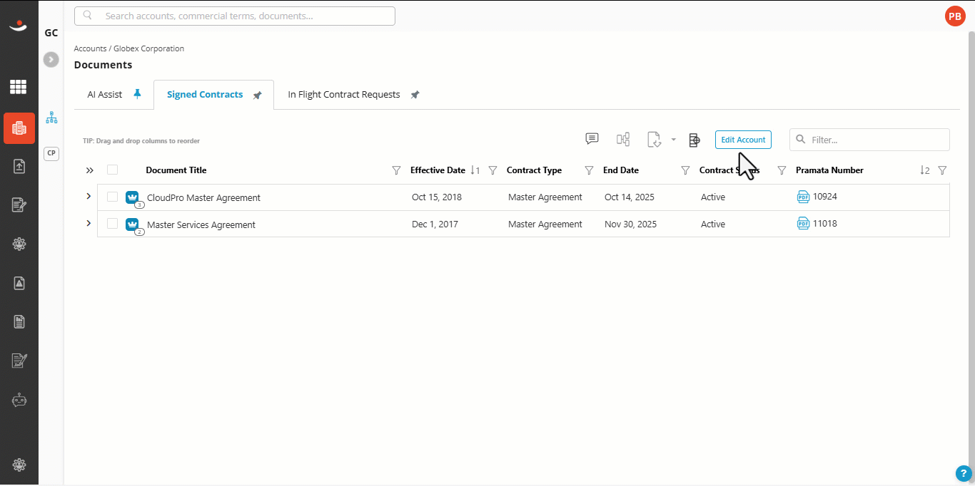Click the CP badge button
This screenshot has height=486, width=975.
[51, 153]
